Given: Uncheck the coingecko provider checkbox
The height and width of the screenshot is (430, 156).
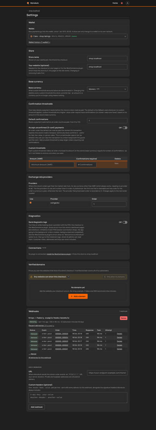Looking at the screenshot, I should (x=31, y=203).
